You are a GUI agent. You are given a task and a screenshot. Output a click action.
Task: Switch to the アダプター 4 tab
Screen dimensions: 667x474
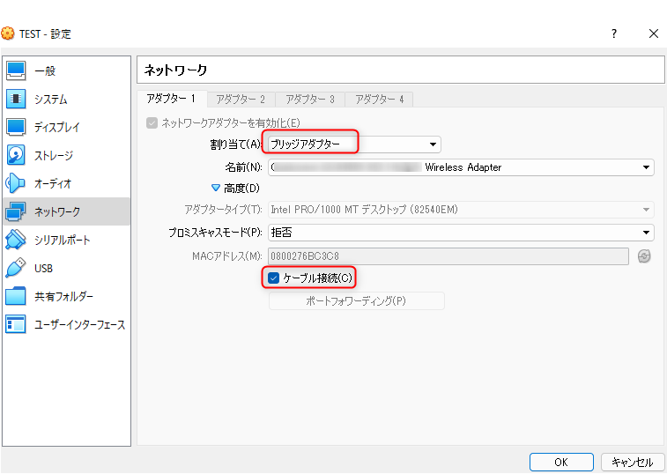379,100
